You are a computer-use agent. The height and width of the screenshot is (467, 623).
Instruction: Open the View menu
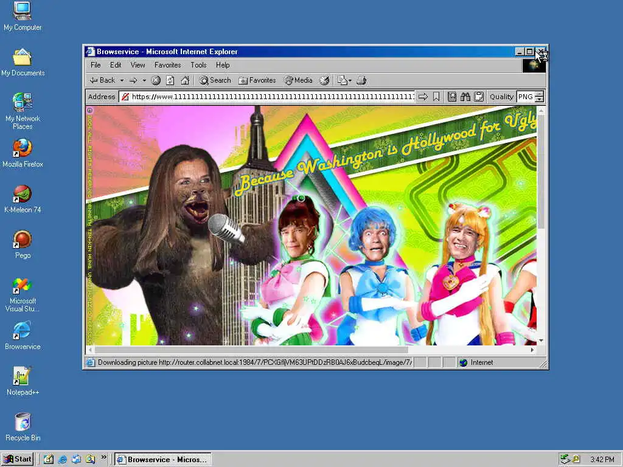pos(138,65)
